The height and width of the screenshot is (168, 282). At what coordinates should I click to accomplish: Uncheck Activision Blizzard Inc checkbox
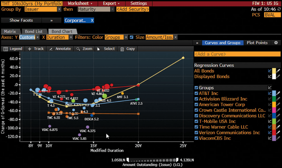pos(196,99)
